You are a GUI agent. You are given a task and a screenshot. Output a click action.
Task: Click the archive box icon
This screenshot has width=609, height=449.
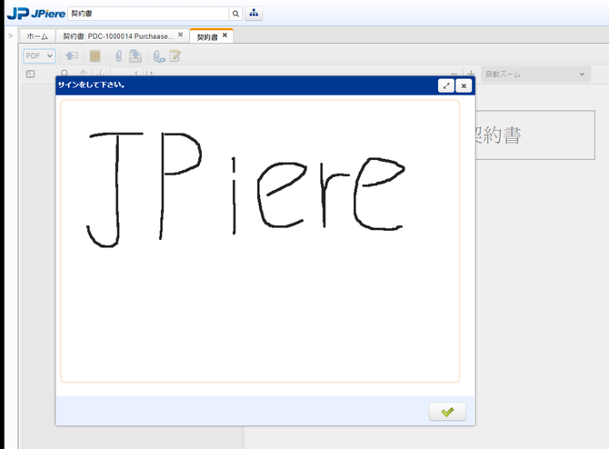[x=95, y=56]
